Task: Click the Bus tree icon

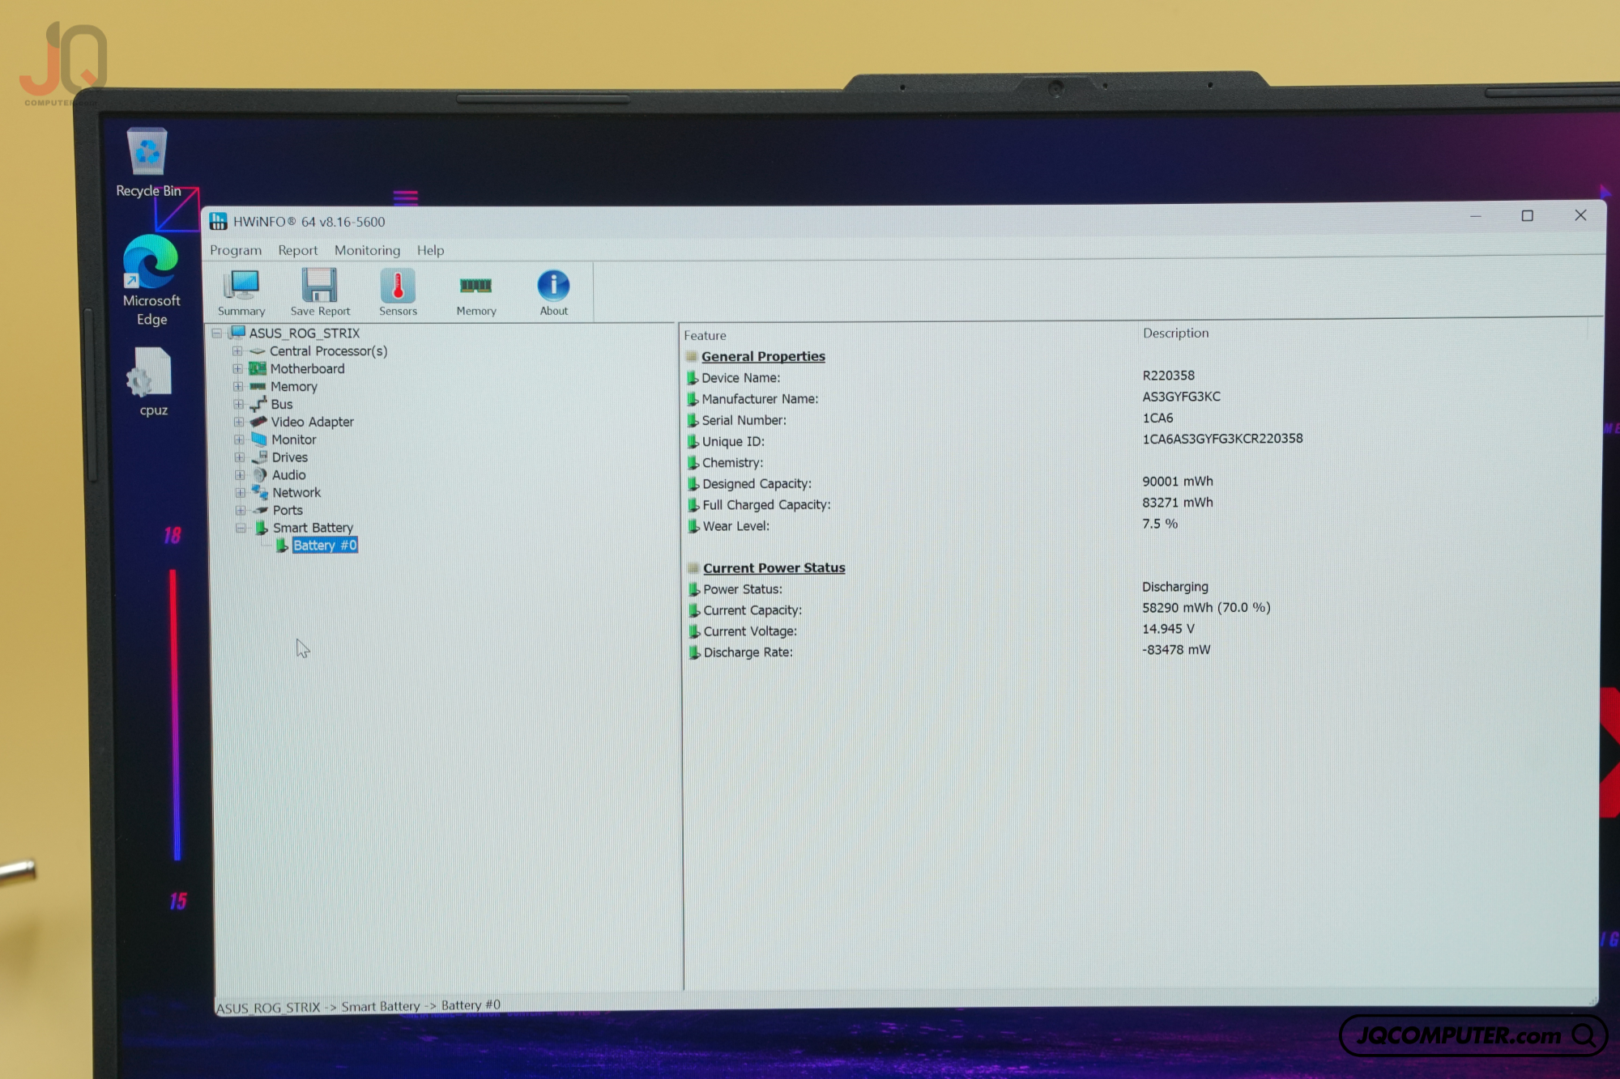Action: pyautogui.click(x=258, y=404)
